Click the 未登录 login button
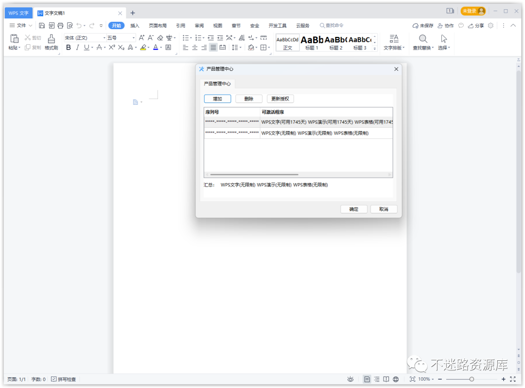The height and width of the screenshot is (388, 525). click(x=473, y=11)
